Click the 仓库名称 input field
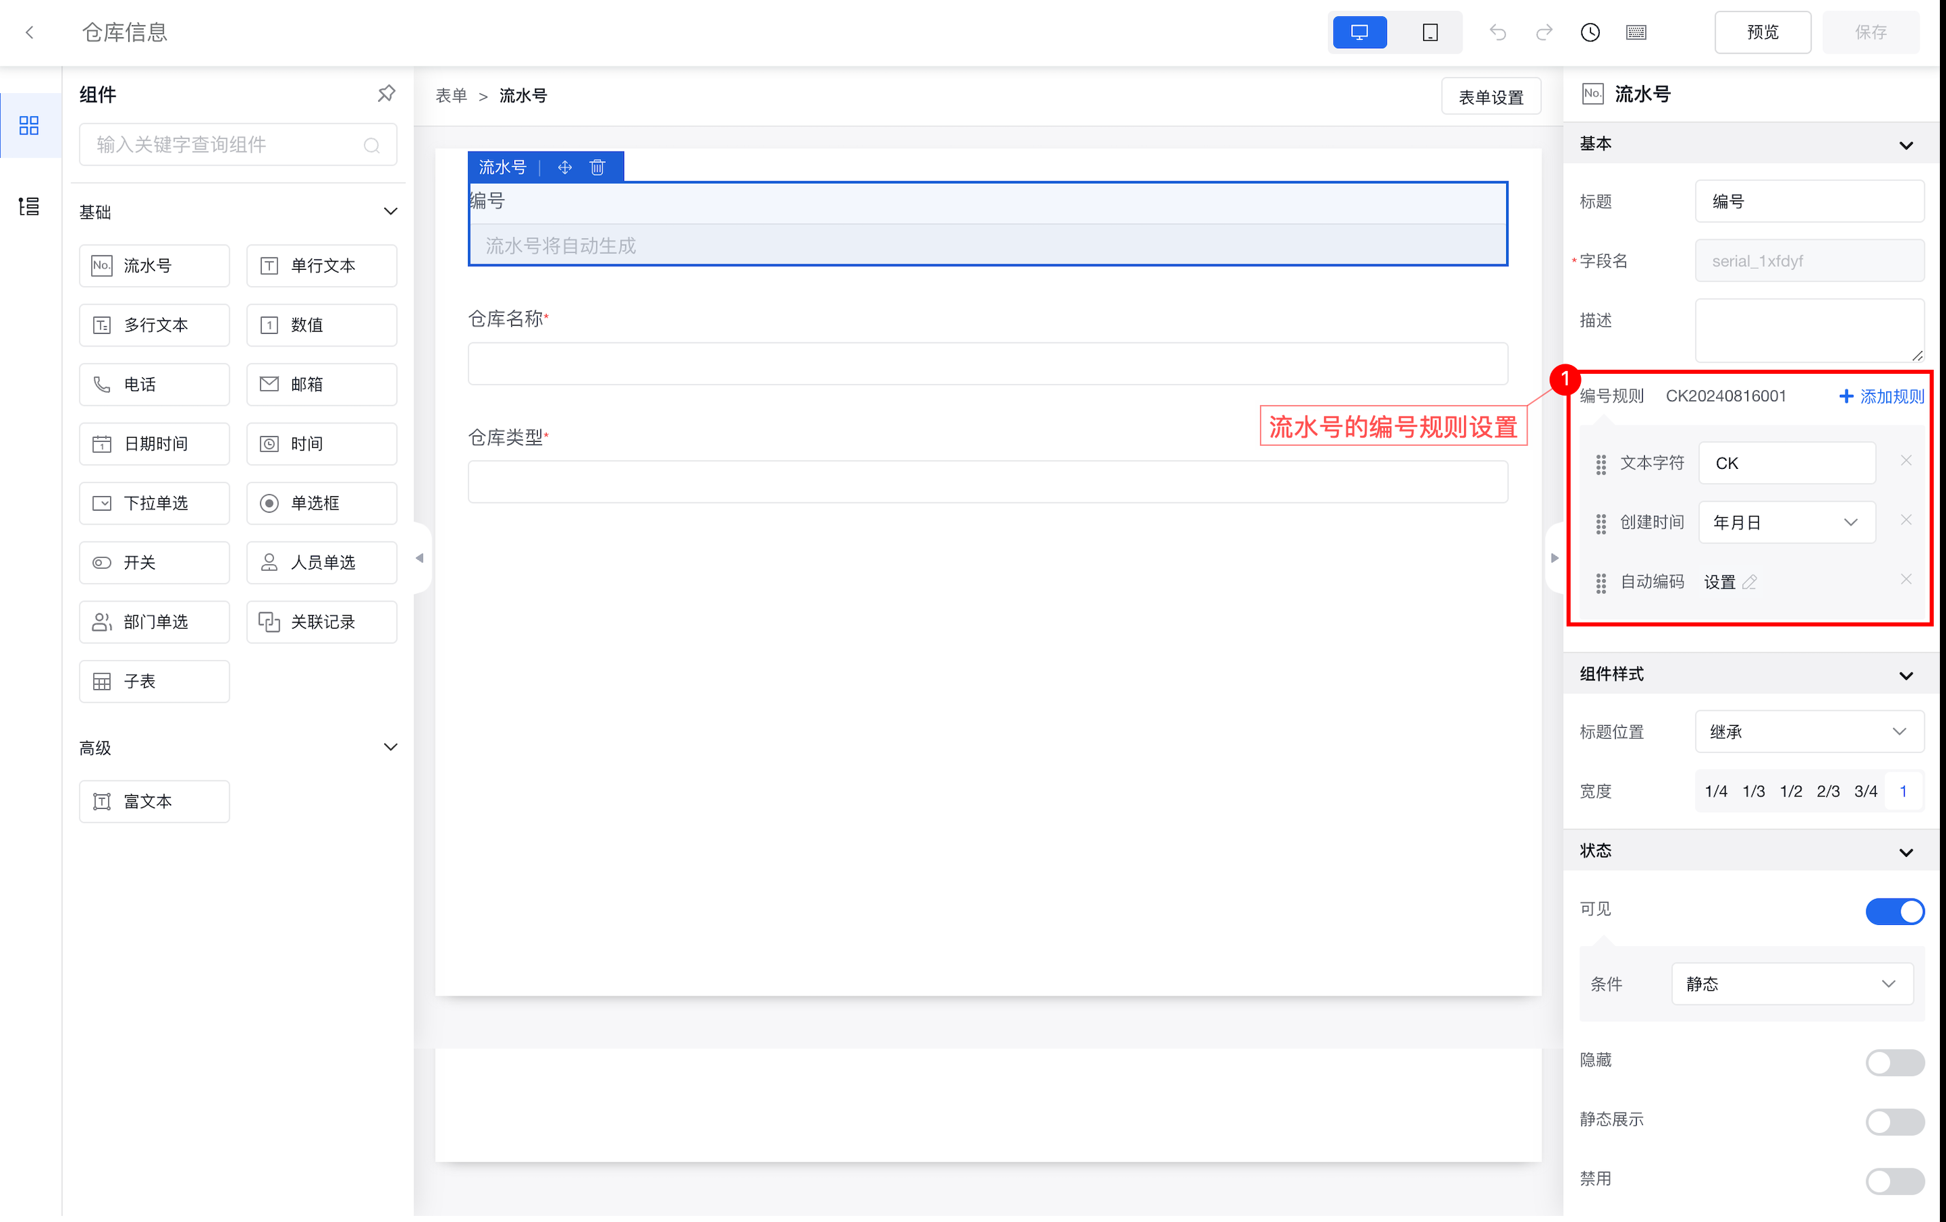The width and height of the screenshot is (1946, 1222). (987, 364)
